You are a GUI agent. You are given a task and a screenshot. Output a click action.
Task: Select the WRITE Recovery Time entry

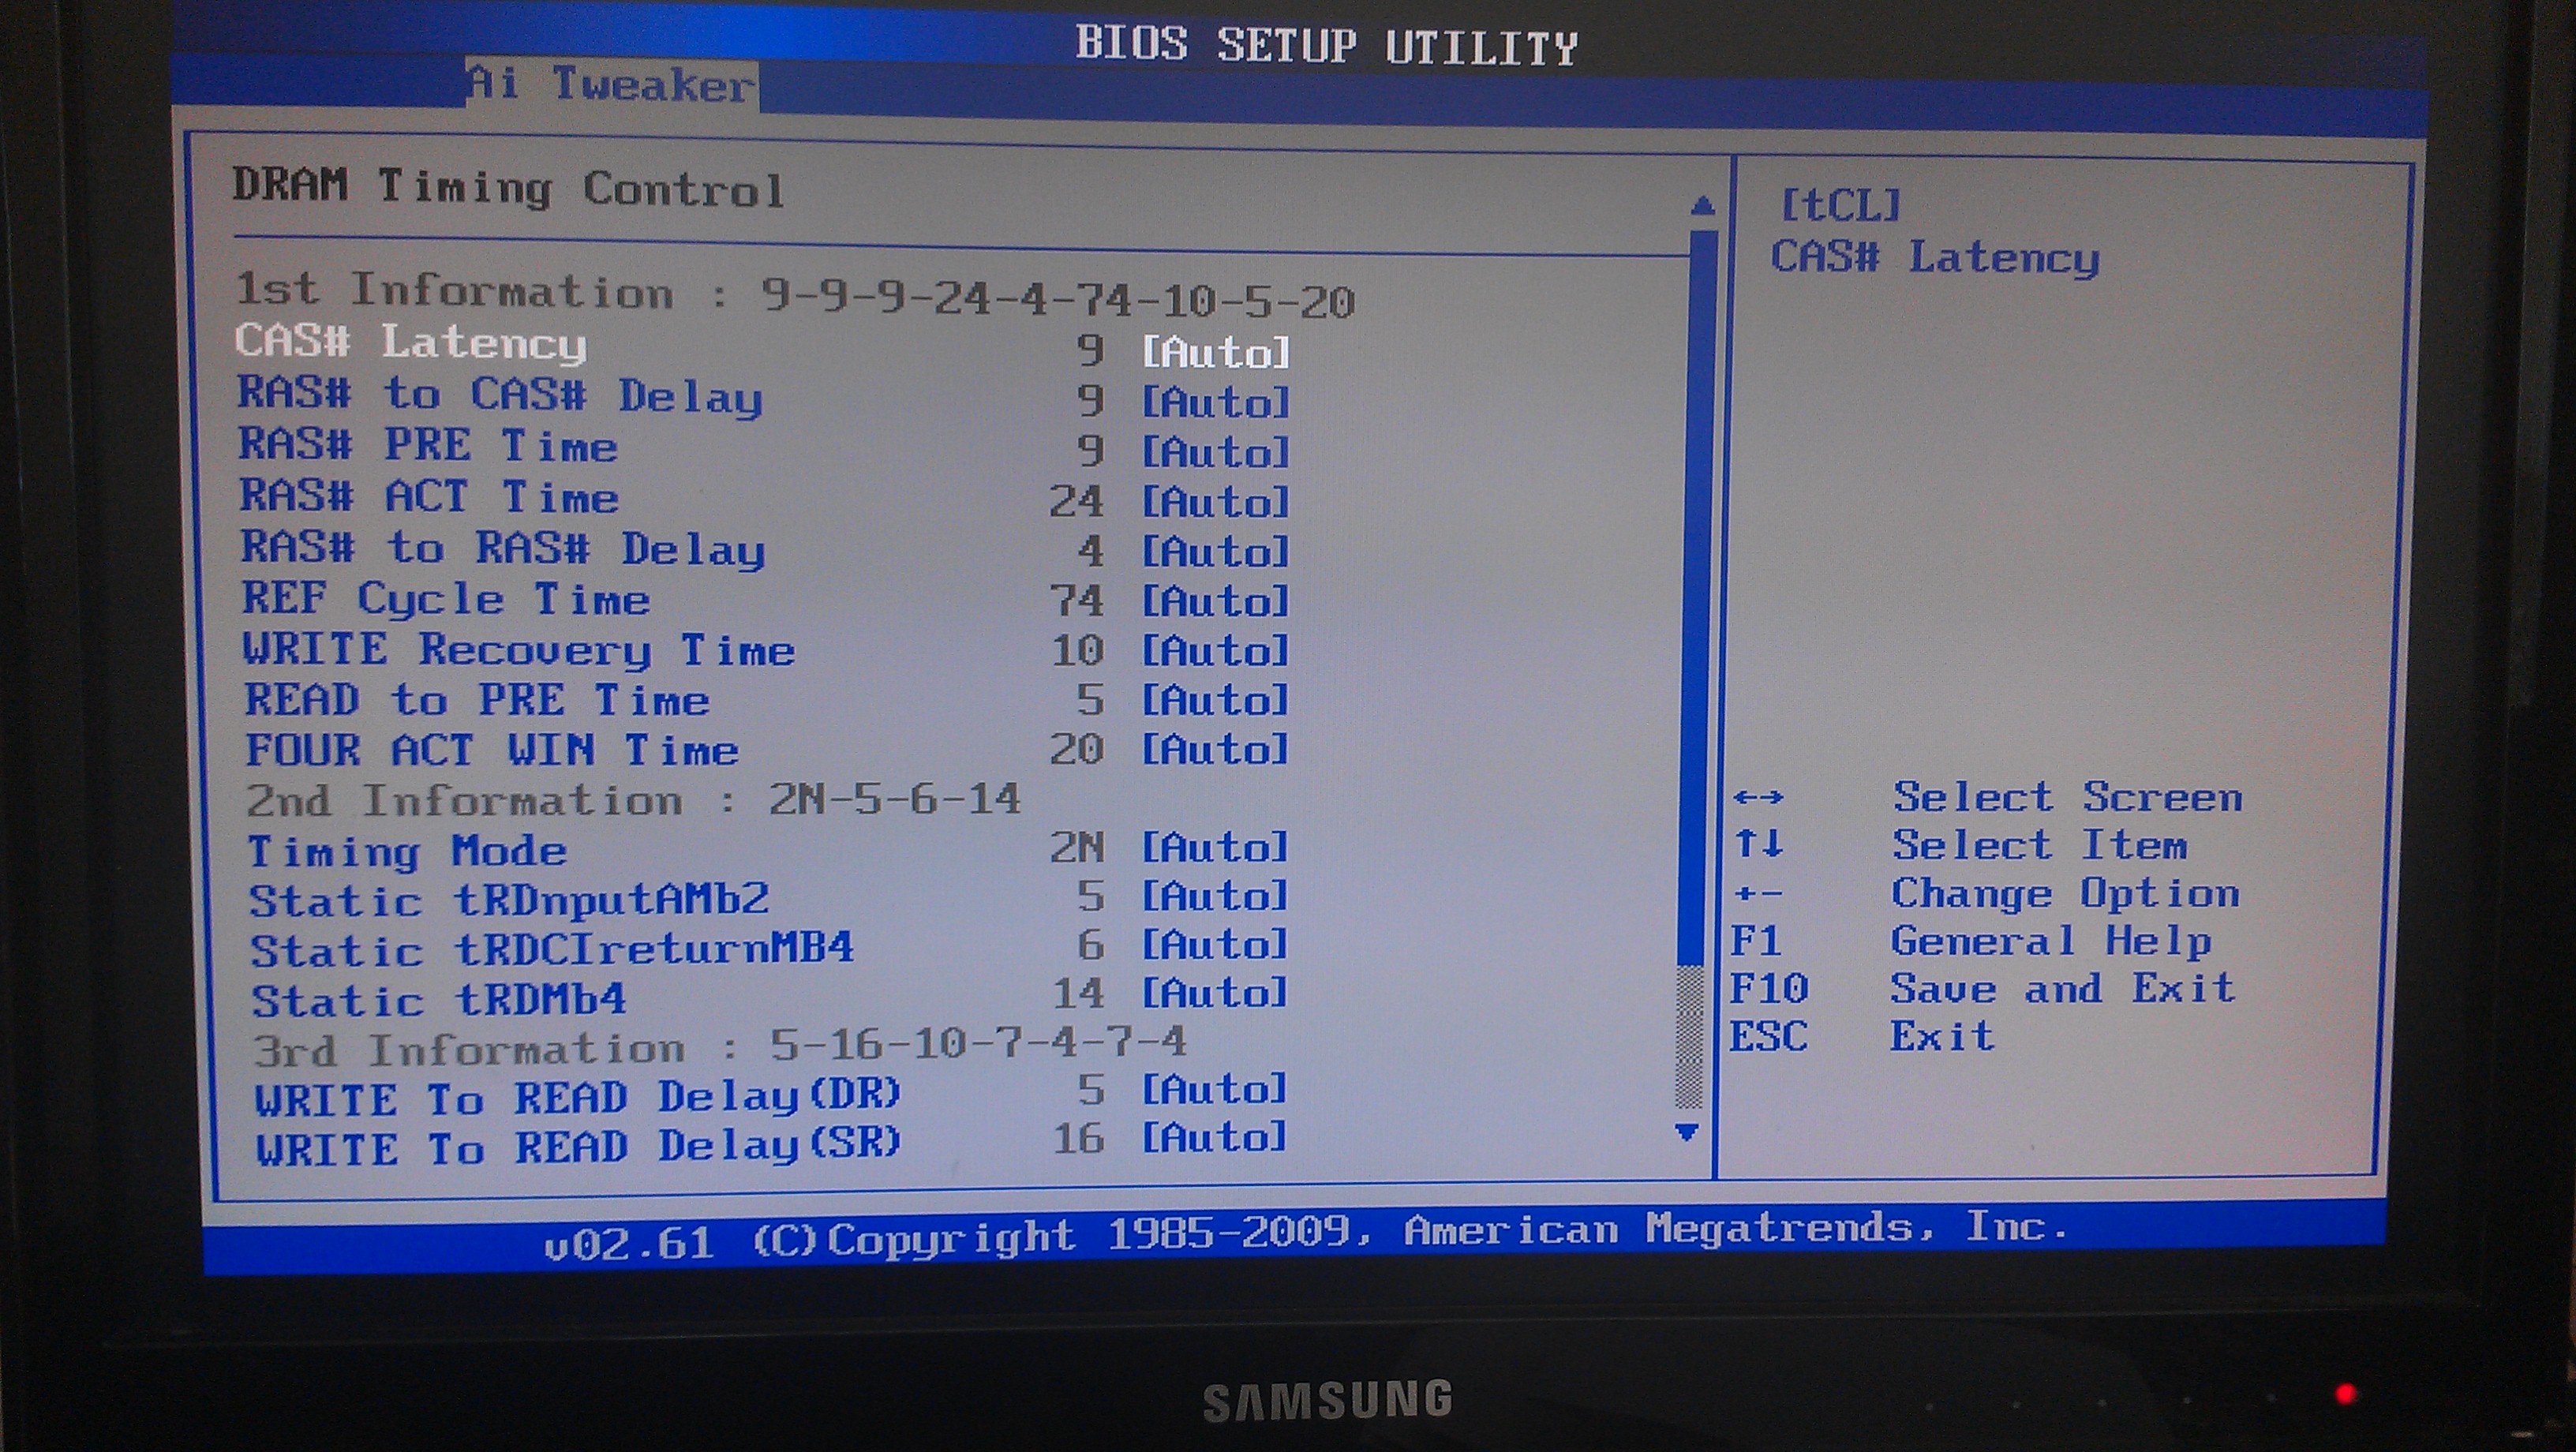tap(519, 651)
